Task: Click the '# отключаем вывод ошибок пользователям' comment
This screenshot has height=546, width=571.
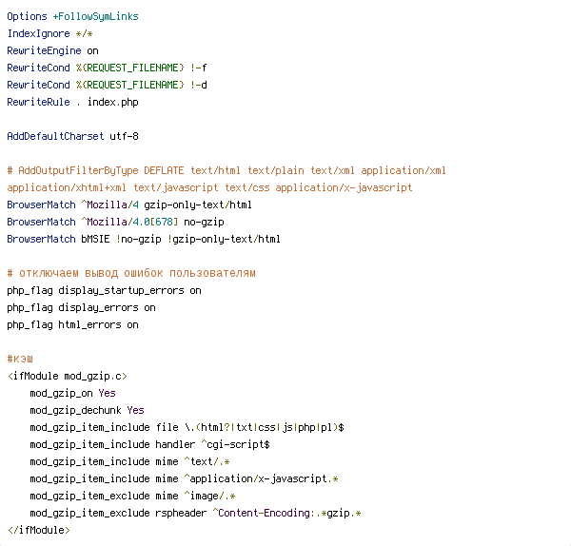Action: [x=131, y=273]
